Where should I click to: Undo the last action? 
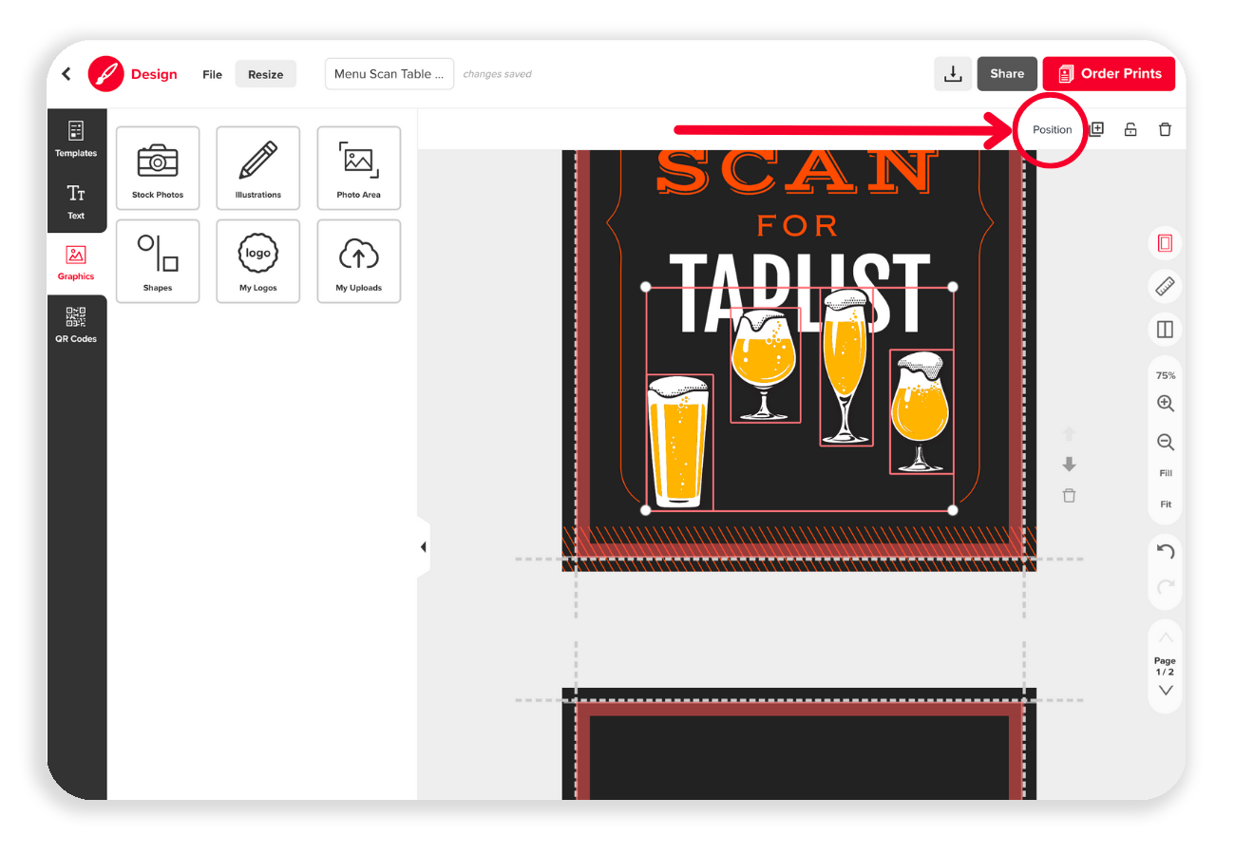click(1166, 552)
